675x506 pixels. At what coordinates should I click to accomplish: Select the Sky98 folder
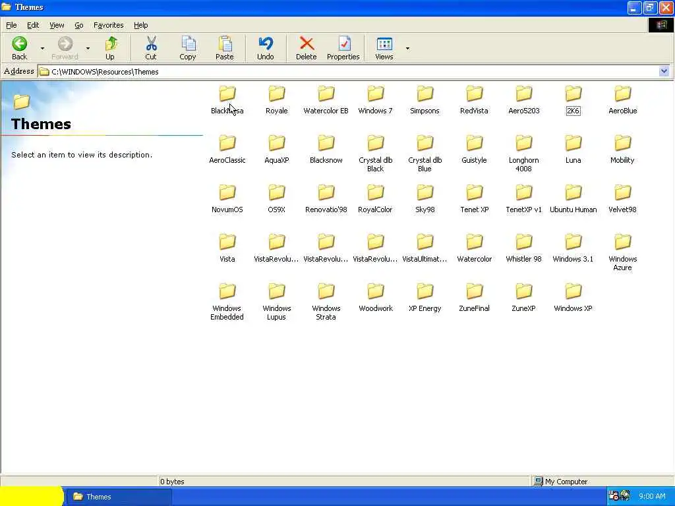[x=425, y=199]
